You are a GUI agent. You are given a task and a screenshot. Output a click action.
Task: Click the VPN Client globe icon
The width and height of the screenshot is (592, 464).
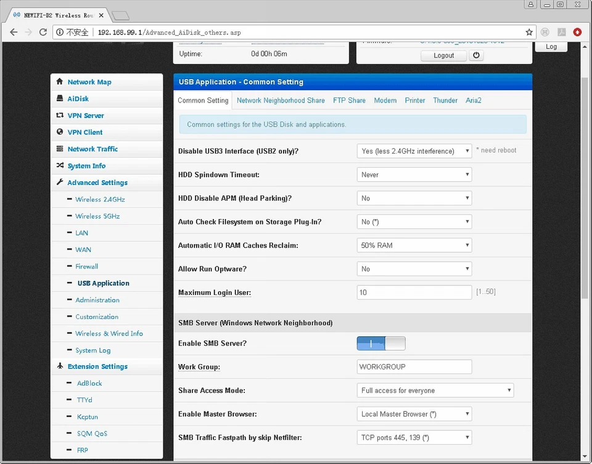[x=60, y=132]
